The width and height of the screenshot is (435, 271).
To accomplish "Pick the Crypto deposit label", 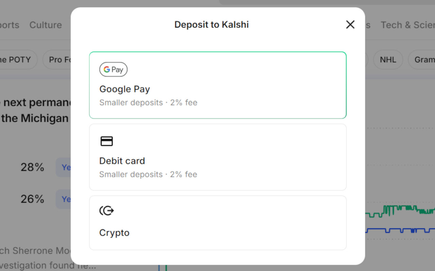I will 114,233.
